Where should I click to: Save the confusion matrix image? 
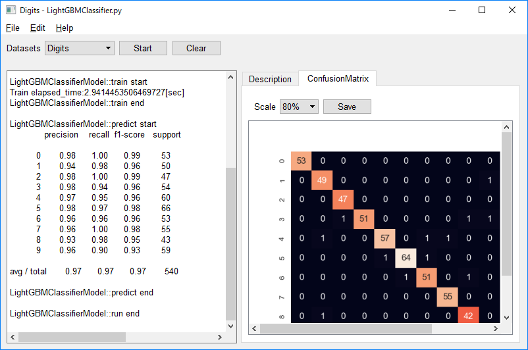(347, 107)
